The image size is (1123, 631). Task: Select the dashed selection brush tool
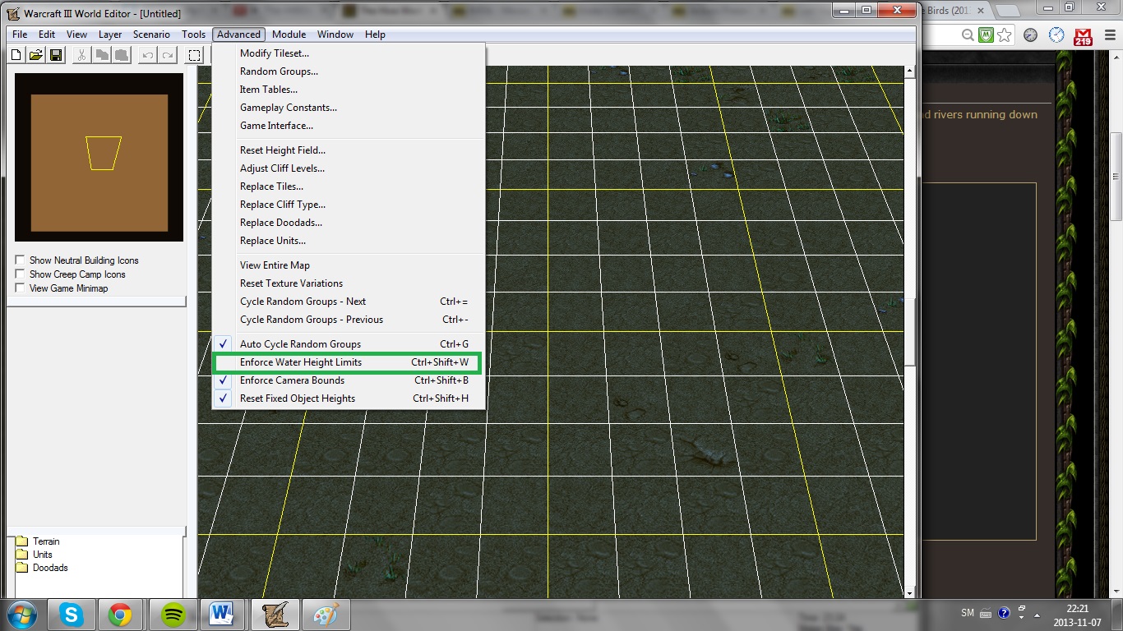(x=195, y=55)
